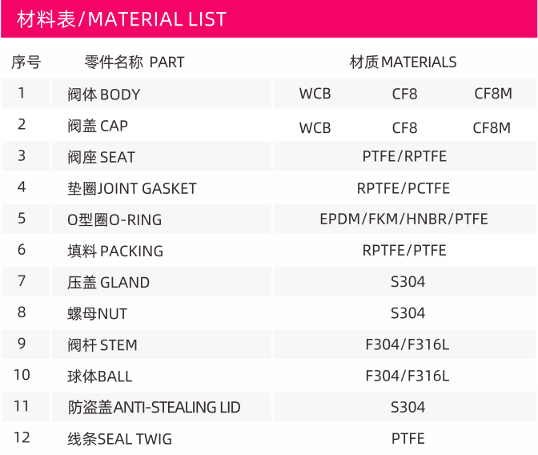The height and width of the screenshot is (455, 538).
Task: Select the 填料 PACKING part cell
Action: click(161, 251)
